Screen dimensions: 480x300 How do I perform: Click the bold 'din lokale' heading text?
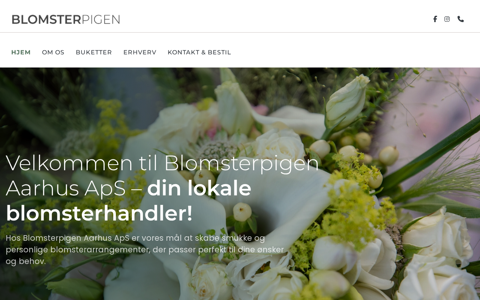199,188
